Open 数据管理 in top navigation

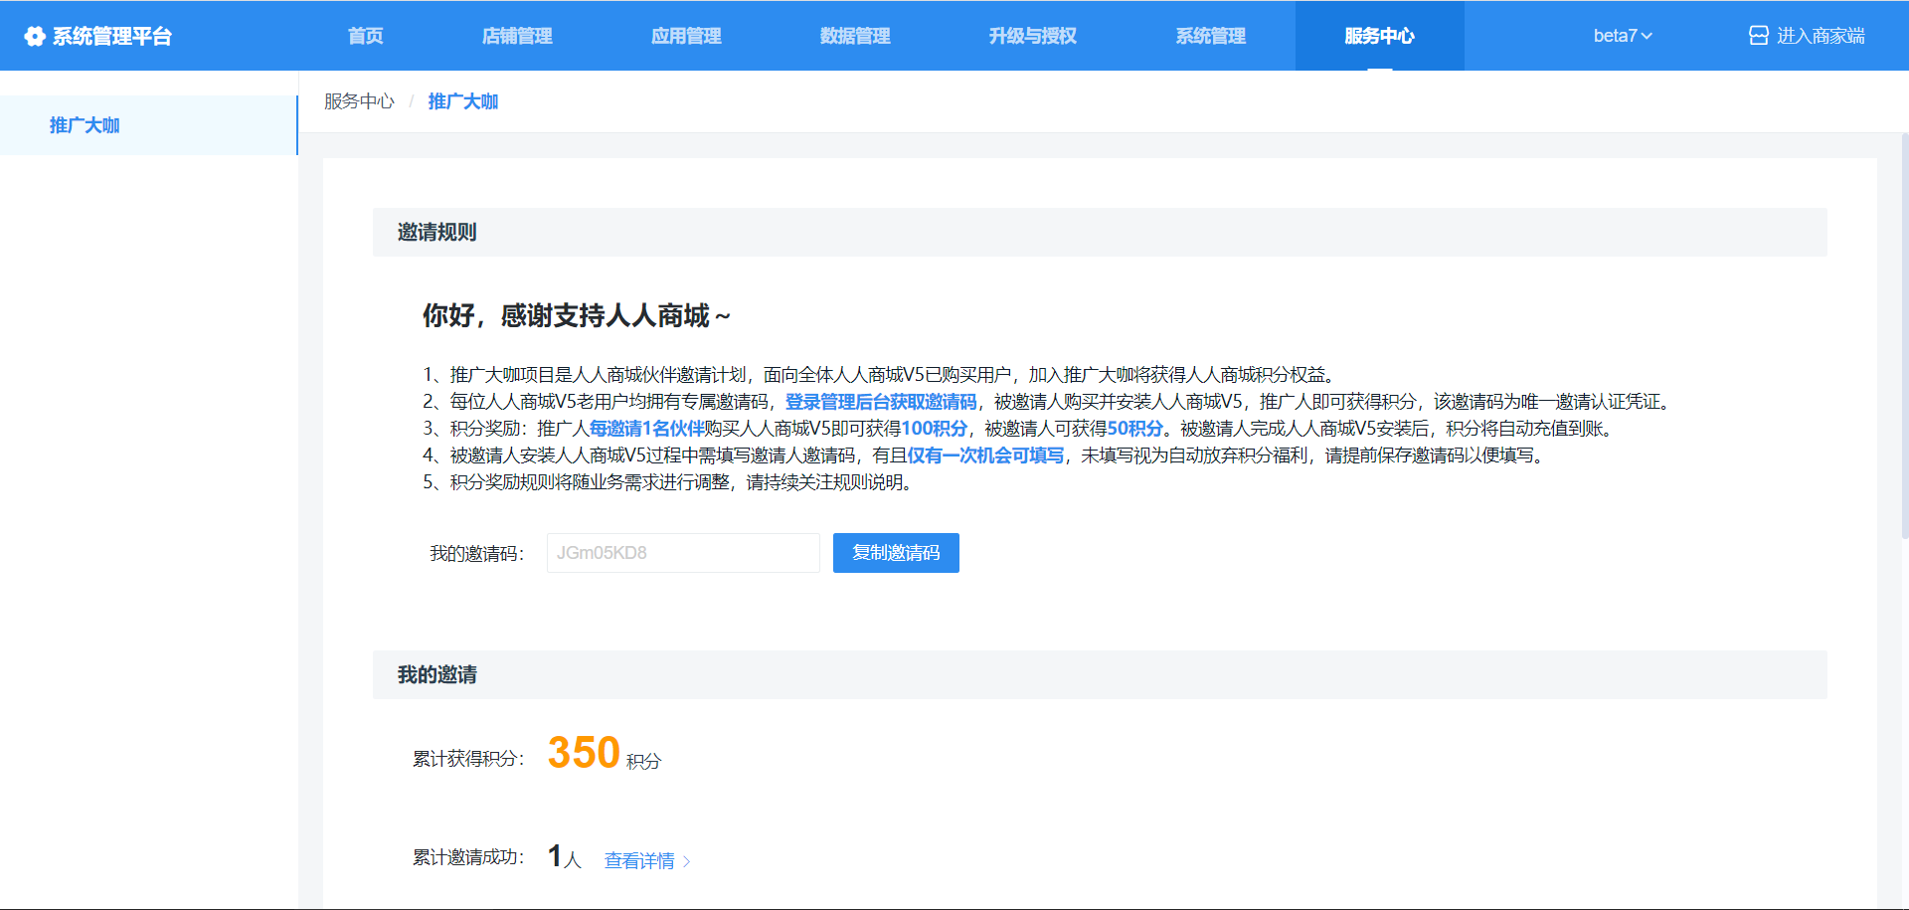tap(855, 36)
